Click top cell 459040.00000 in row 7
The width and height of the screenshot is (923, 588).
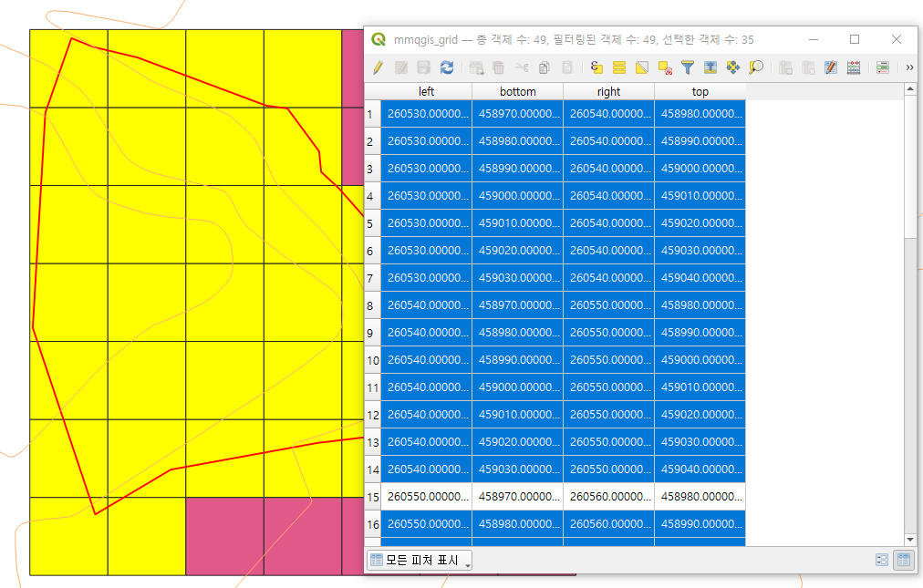pyautogui.click(x=700, y=278)
